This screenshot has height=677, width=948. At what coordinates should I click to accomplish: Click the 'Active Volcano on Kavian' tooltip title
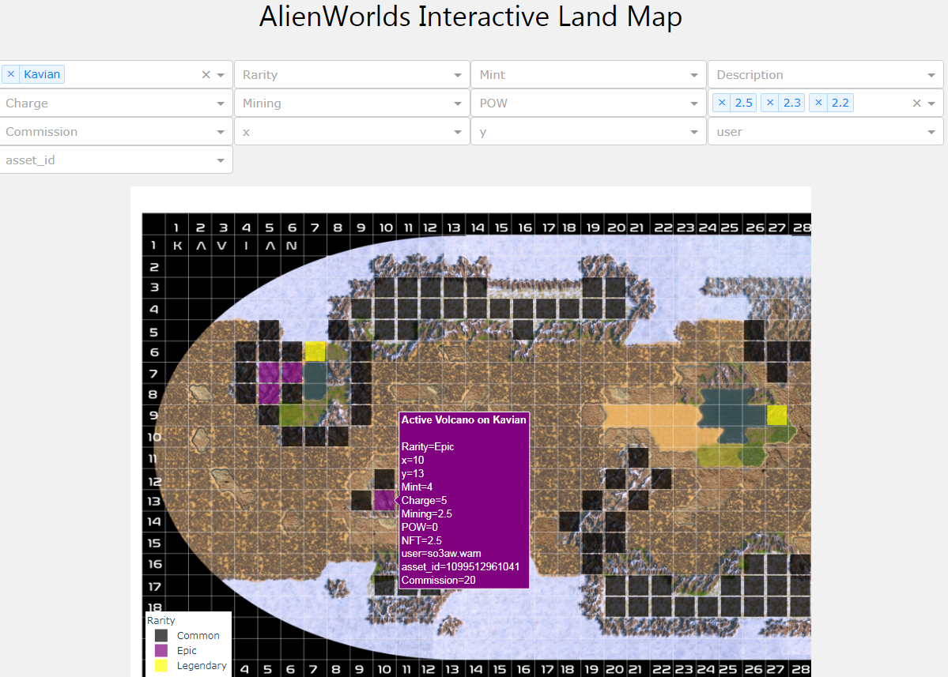click(464, 419)
